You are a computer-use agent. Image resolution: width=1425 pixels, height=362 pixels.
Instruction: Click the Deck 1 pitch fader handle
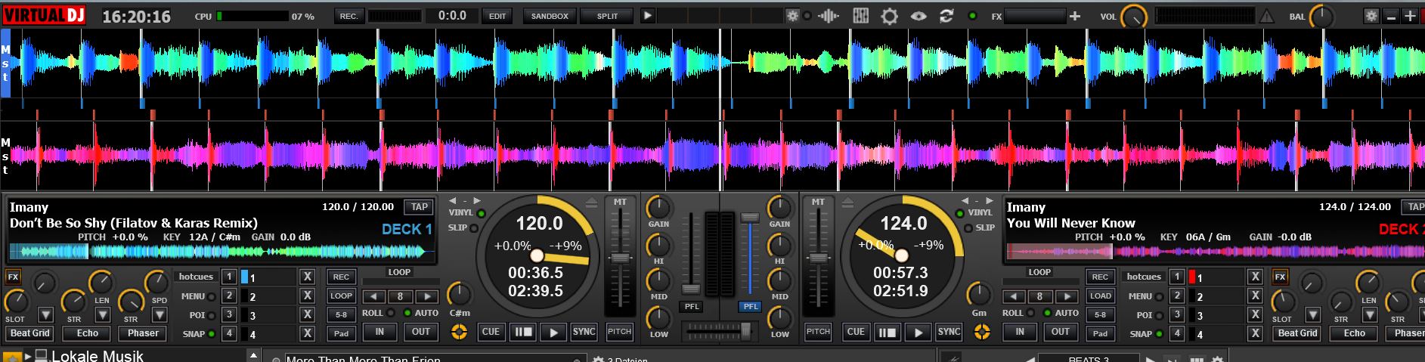pos(620,258)
